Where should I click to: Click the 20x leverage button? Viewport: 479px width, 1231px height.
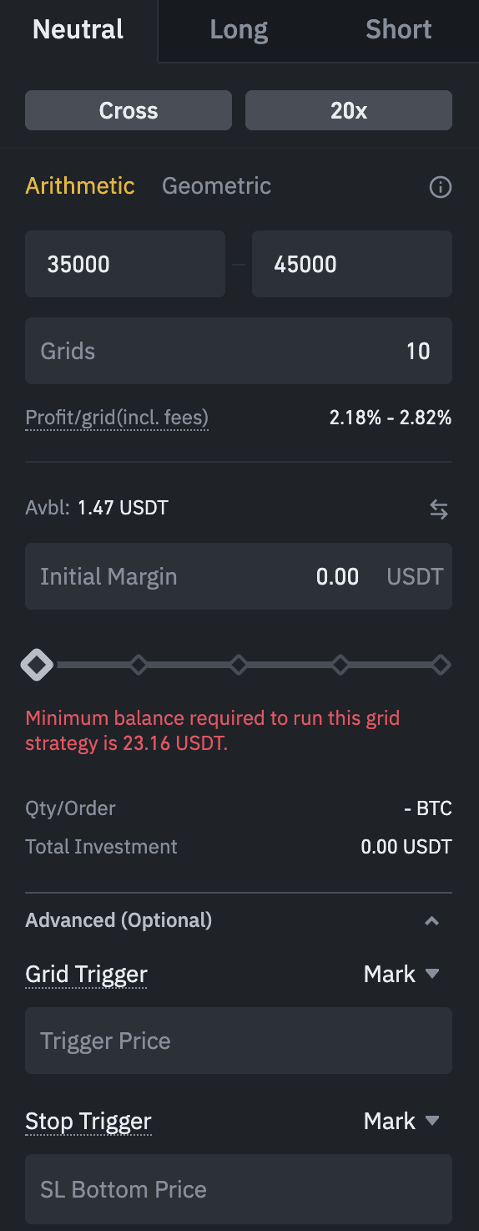[349, 110]
